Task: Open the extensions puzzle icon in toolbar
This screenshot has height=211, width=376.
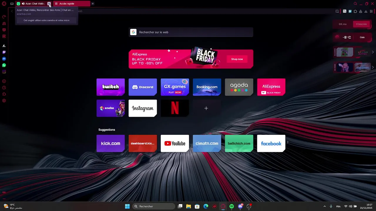Action: click(x=355, y=11)
